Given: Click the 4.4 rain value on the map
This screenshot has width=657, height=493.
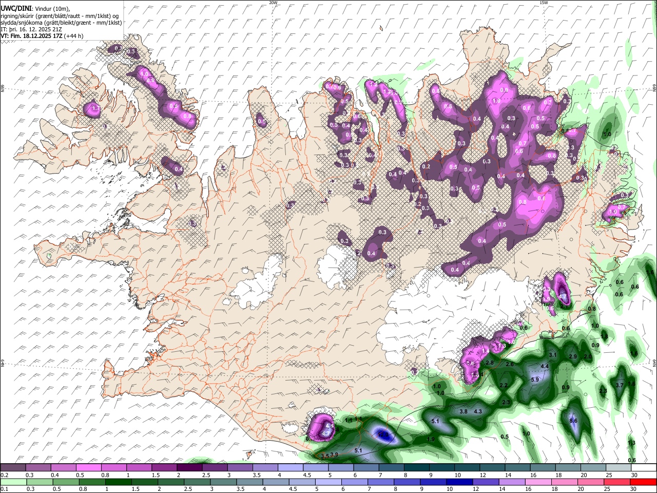Looking at the screenshot, I should pyautogui.click(x=545, y=366).
